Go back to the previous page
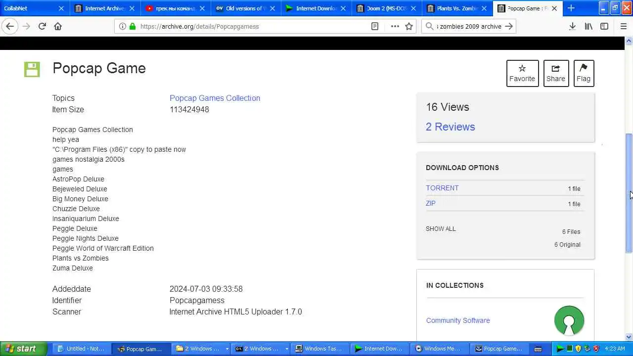The image size is (633, 356). [10, 26]
